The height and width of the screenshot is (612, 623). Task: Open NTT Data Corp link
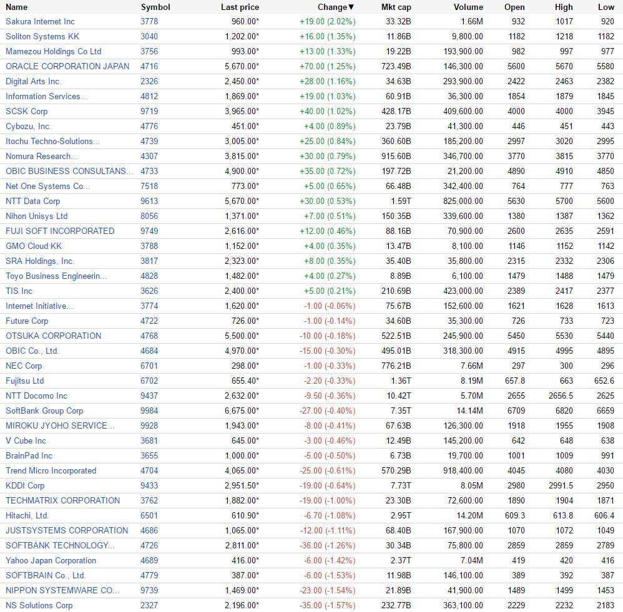(x=33, y=201)
